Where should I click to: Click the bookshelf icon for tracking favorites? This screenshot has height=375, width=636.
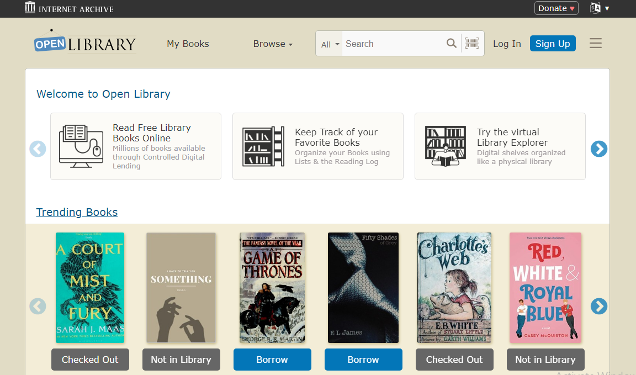(x=263, y=146)
